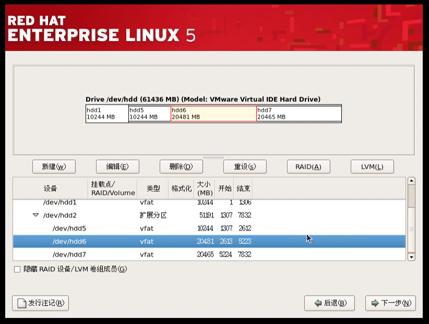Click the hdd5 10244 MB partition block

(150, 114)
